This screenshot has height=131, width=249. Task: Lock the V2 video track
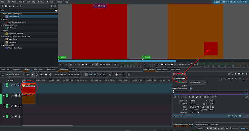[x=19, y=85]
